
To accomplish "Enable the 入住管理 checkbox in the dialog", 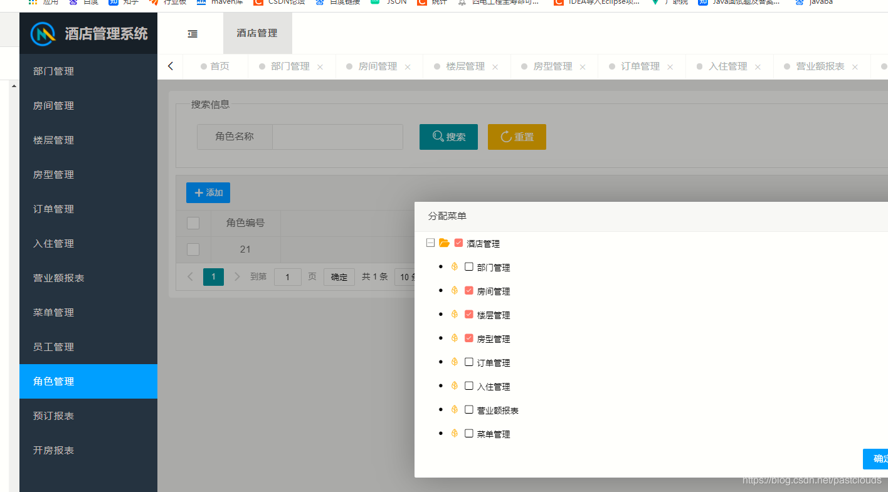I will (468, 385).
